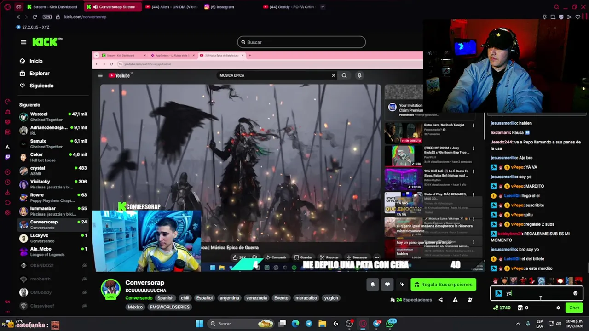The width and height of the screenshot is (589, 331).
Task: Select the Spanish tag
Action: point(165,298)
